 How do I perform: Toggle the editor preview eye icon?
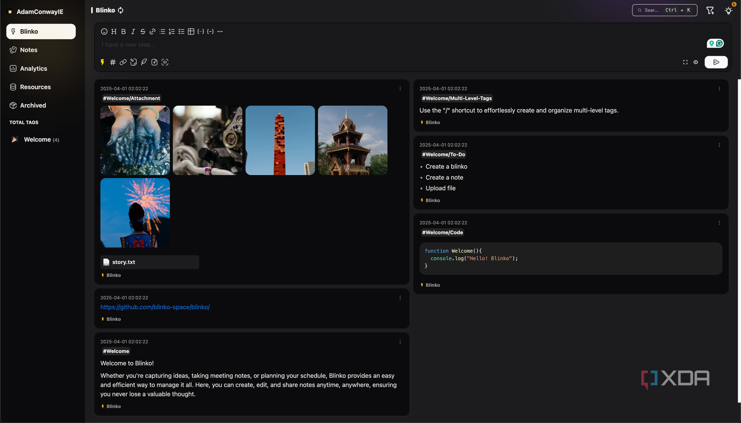point(696,62)
